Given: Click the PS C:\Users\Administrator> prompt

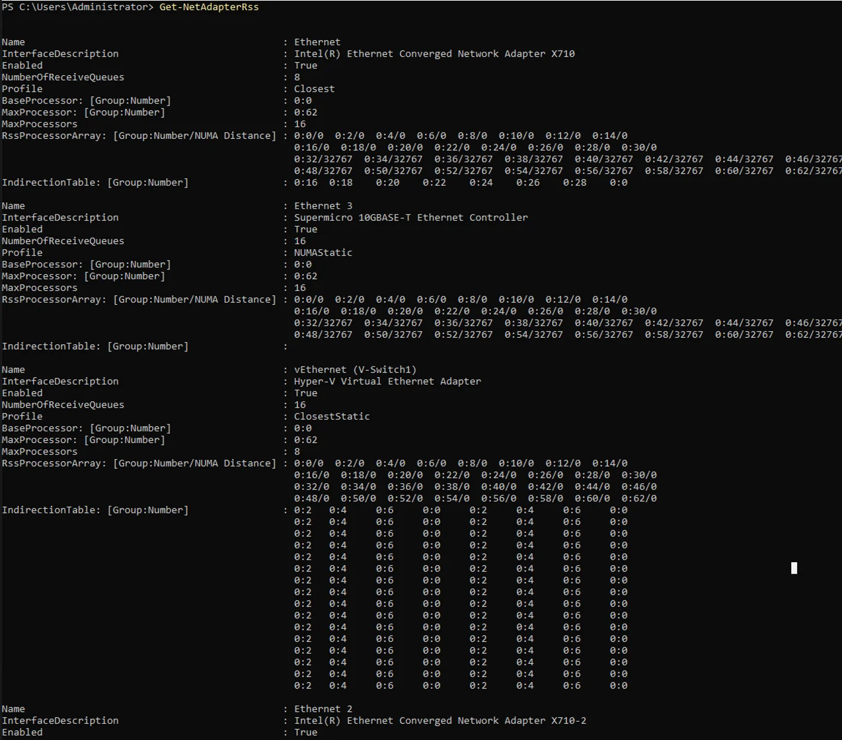Looking at the screenshot, I should 78,7.
